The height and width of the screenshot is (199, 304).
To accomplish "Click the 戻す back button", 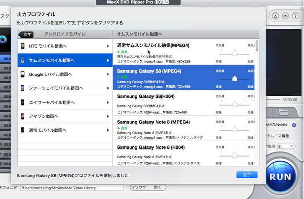I will pyautogui.click(x=26, y=34).
